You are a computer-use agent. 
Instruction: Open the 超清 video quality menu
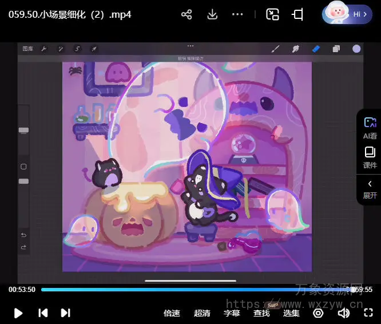(x=202, y=313)
